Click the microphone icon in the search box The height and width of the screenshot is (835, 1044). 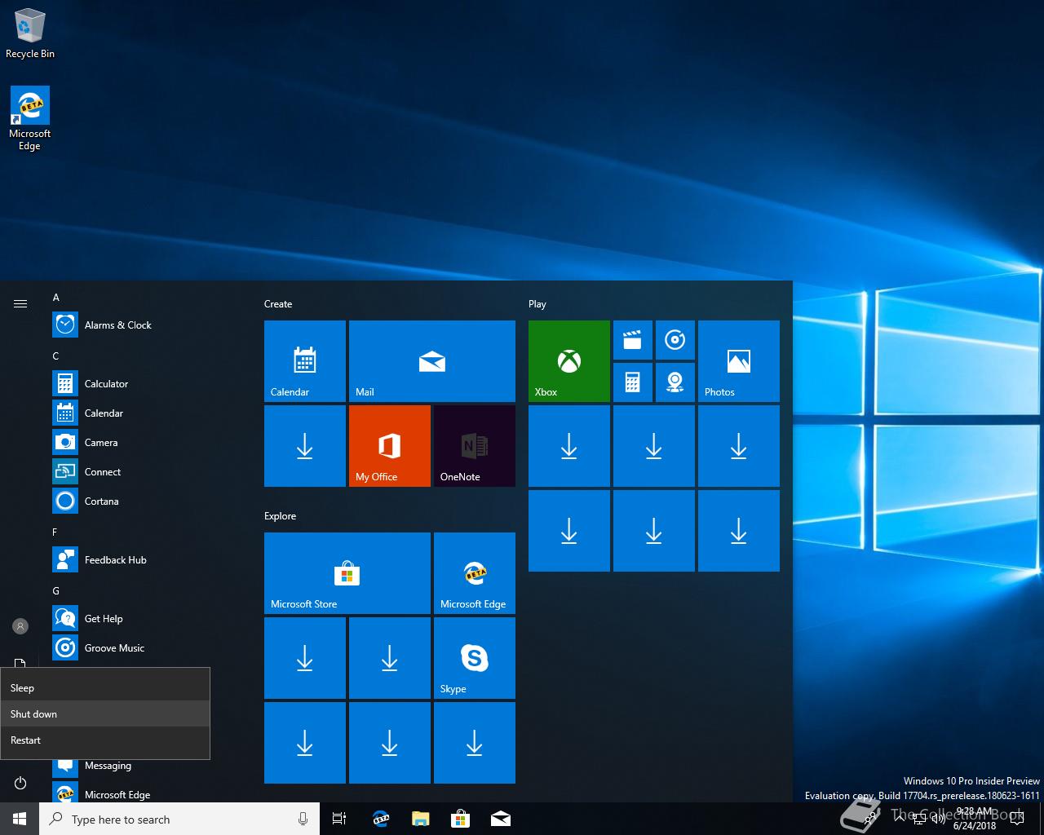(x=303, y=819)
